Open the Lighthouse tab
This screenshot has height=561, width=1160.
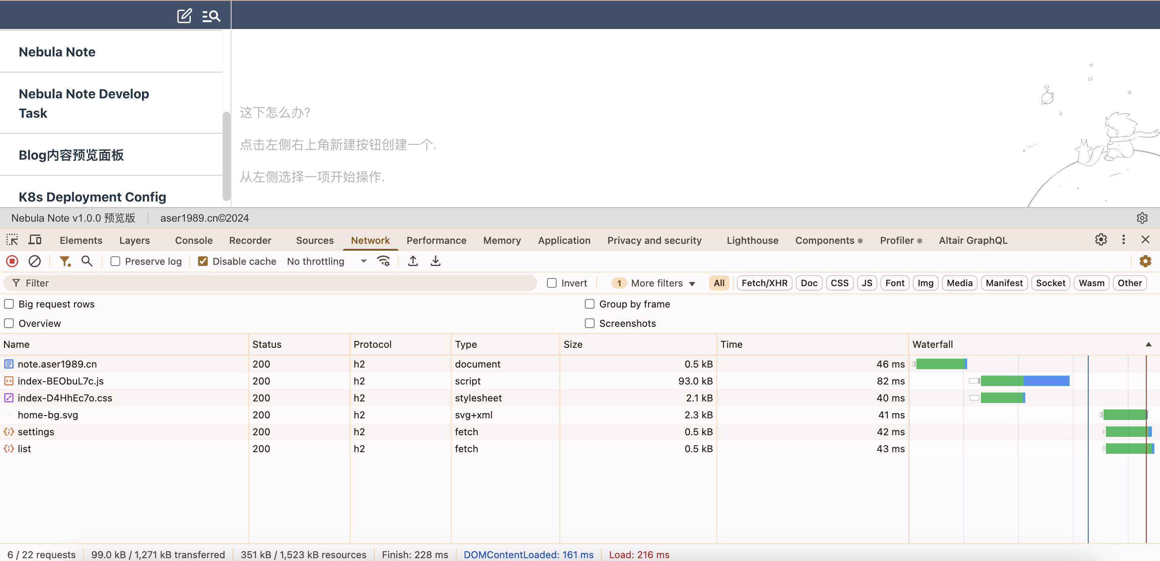[x=752, y=240]
